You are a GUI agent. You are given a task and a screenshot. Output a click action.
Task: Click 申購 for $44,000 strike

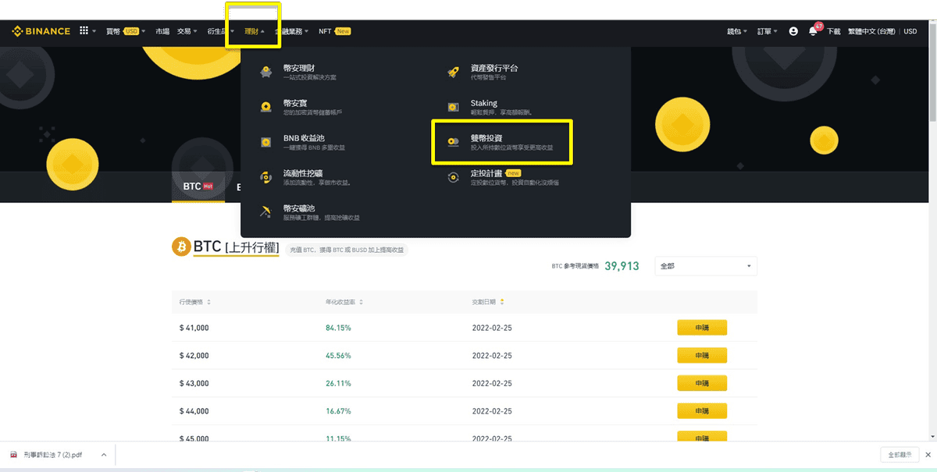702,410
